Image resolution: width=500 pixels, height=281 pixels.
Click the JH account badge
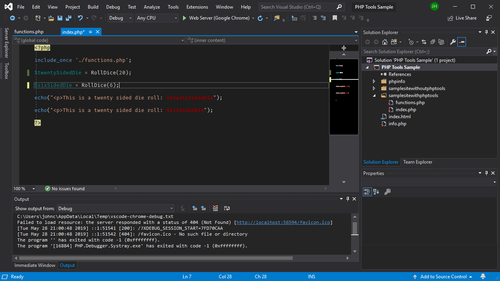click(x=434, y=6)
